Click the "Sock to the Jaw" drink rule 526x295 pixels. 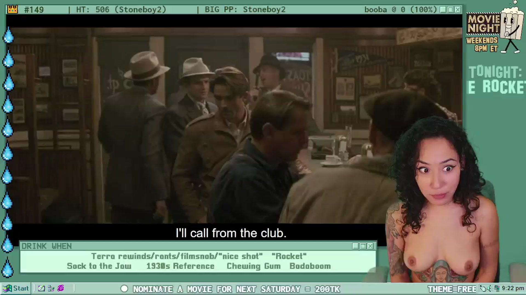coord(99,266)
